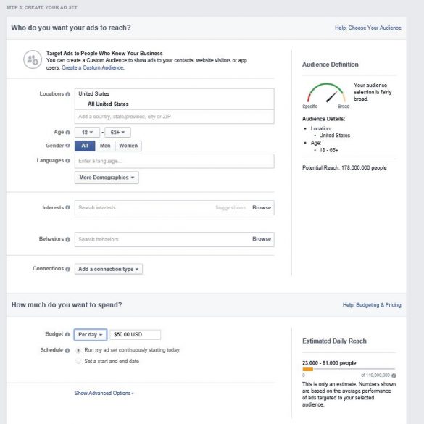Expand More Demographics dropdown
The image size is (424, 424).
pyautogui.click(x=107, y=178)
